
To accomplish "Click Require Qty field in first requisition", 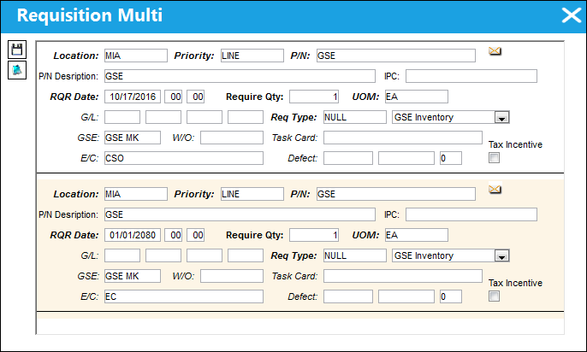I will click(x=314, y=97).
